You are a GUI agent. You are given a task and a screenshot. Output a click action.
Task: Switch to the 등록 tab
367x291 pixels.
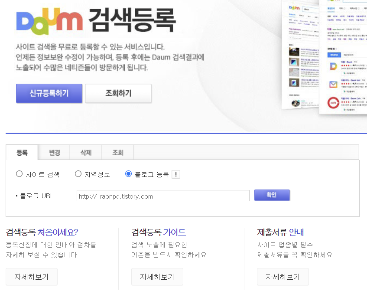click(x=22, y=153)
